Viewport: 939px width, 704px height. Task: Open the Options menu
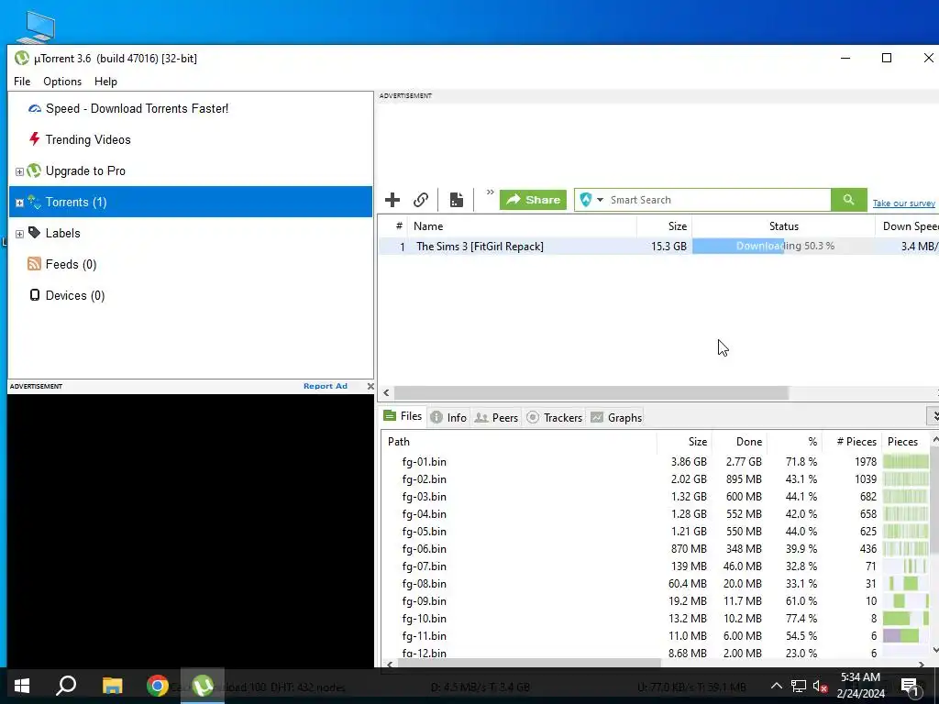point(62,82)
